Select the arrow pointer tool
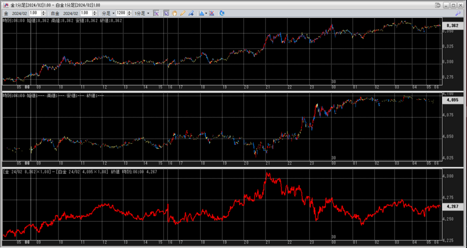The width and height of the screenshot is (467, 248). coord(166,13)
